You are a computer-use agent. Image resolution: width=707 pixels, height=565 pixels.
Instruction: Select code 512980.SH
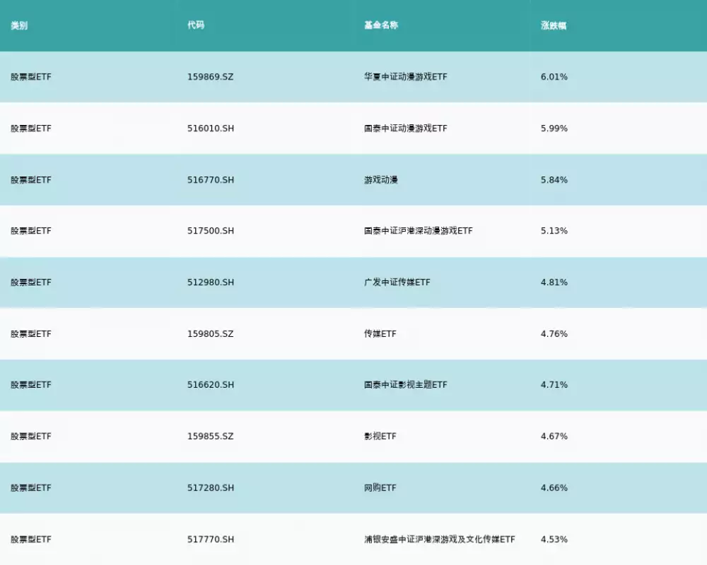coord(211,282)
